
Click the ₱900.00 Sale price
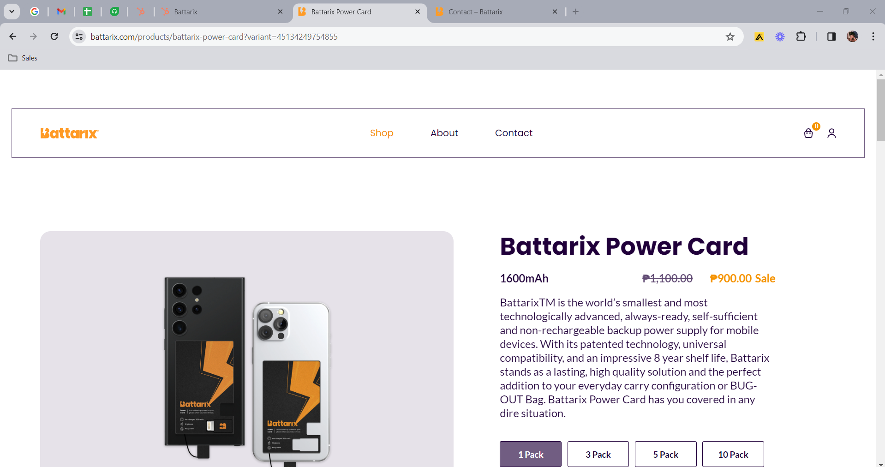742,278
